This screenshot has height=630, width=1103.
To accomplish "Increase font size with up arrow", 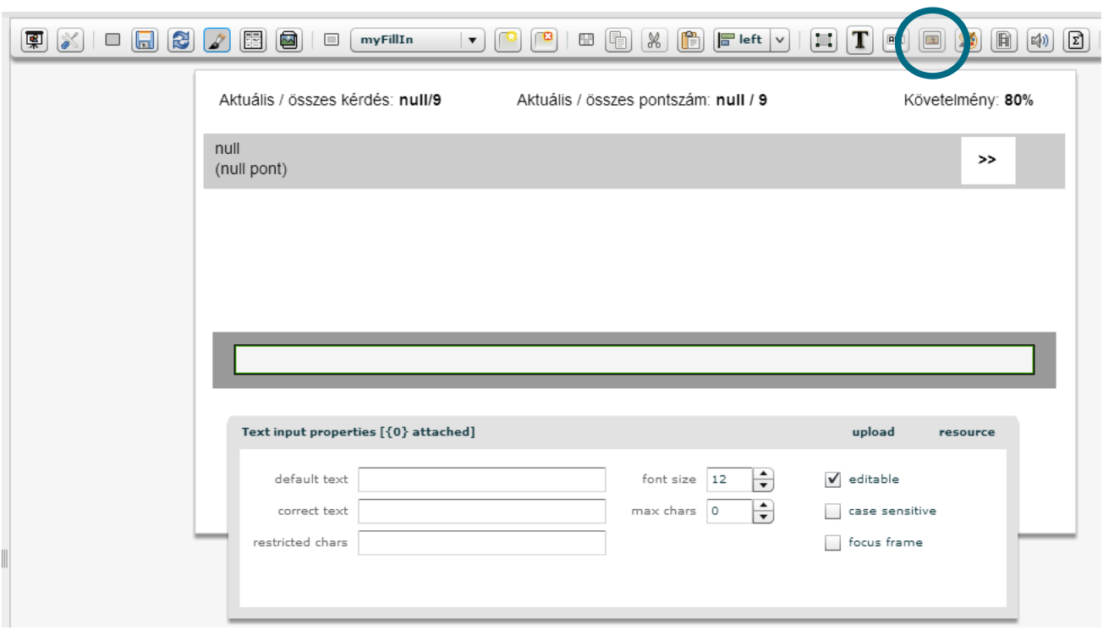I will tap(763, 474).
